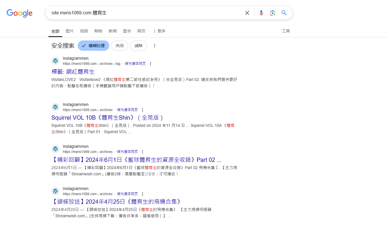Click 转为简体网页 for 網紅體育生 result
The width and height of the screenshot is (388, 227).
pos(135,64)
